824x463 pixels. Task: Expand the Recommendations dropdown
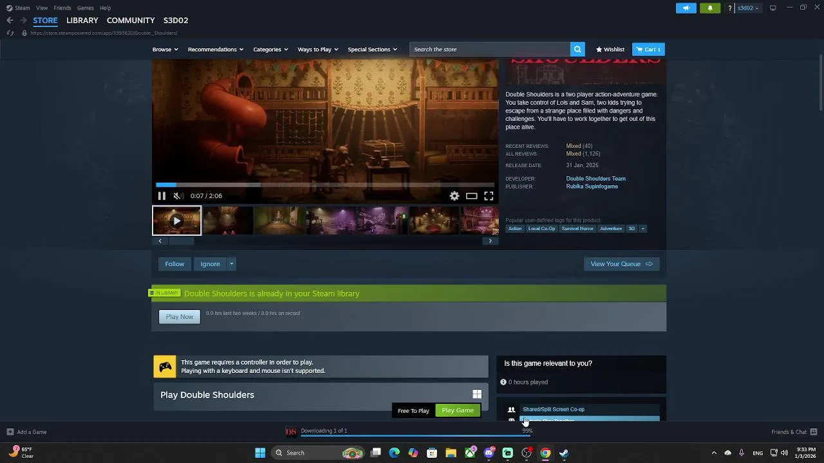point(216,50)
